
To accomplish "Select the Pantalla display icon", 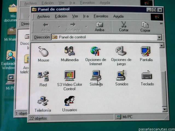I will coord(146,51).
